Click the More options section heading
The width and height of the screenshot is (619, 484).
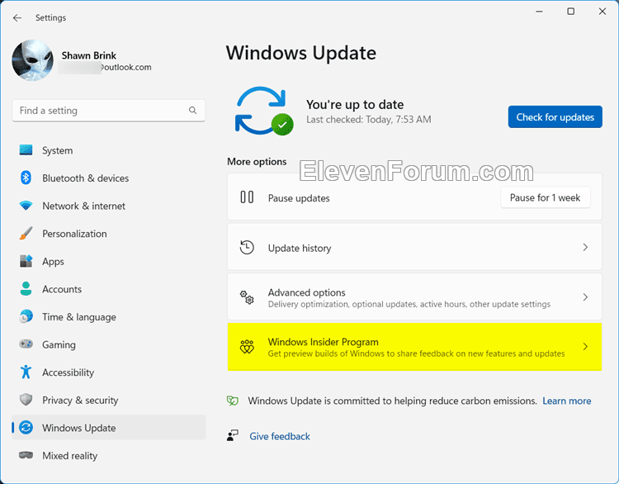[x=257, y=162]
